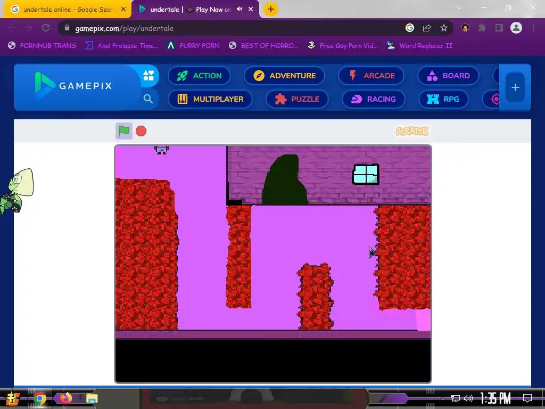The width and height of the screenshot is (545, 409).
Task: Expand more categories with plus button
Action: (x=515, y=87)
